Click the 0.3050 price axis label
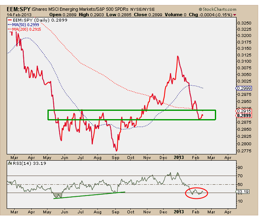Image resolution: width=259 pixels, height=220 pixels. click(x=244, y=74)
